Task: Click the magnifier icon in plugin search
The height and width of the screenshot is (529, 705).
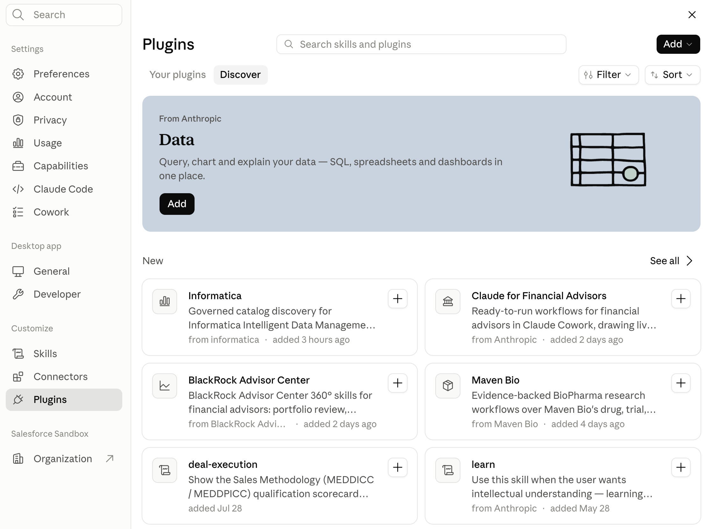Action: coord(289,44)
